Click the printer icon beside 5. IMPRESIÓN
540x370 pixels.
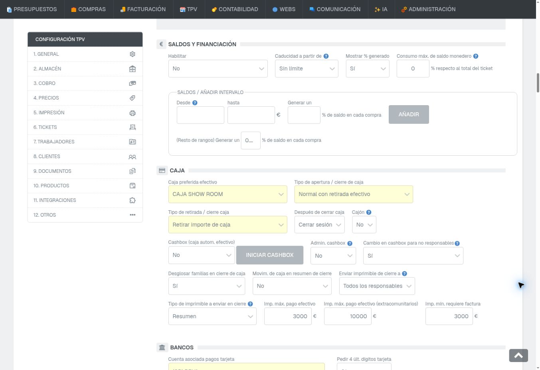(133, 113)
